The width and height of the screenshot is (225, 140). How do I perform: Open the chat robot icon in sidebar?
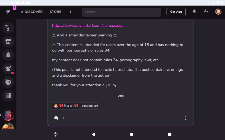[8, 82]
